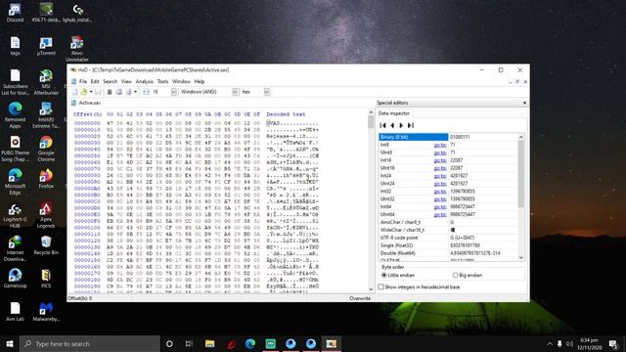Open Analysis menu in HxD
The image size is (626, 352).
point(144,81)
